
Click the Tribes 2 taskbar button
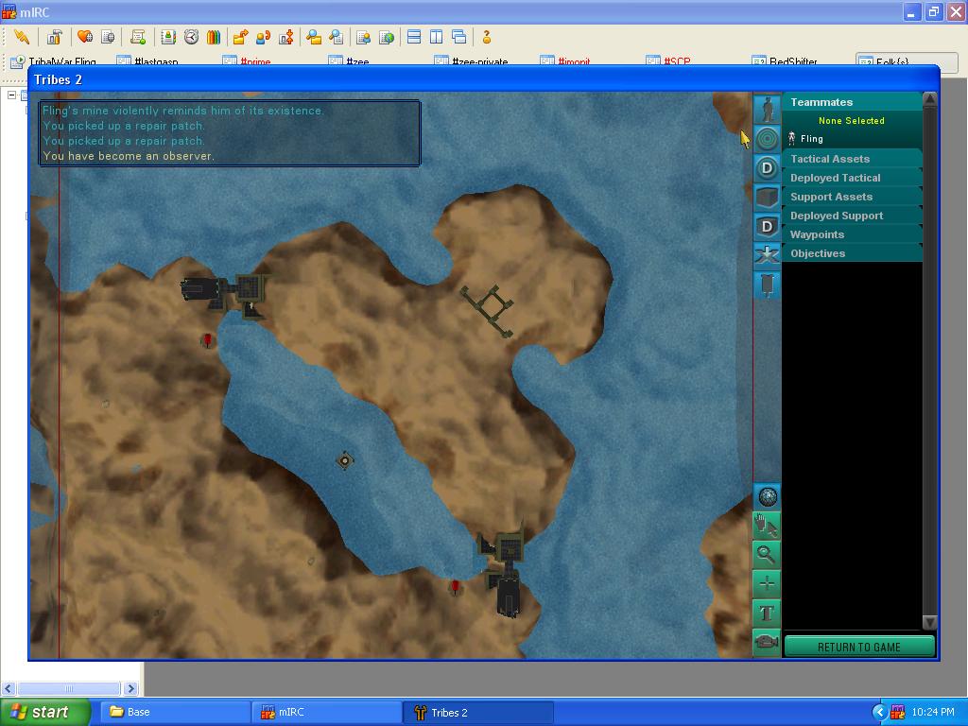[x=478, y=712]
